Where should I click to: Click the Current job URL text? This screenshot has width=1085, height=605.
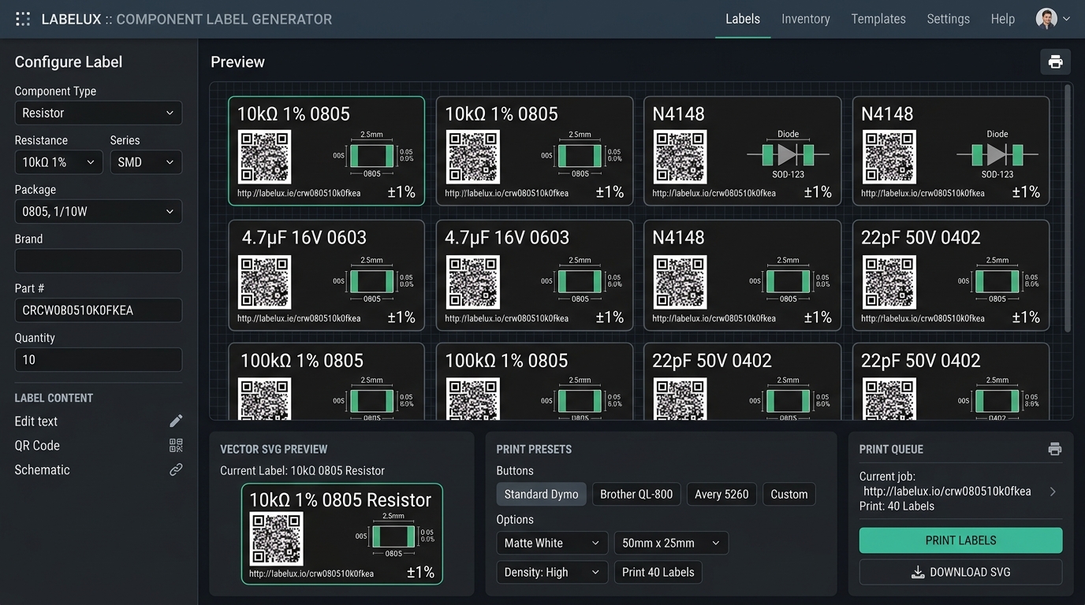(947, 492)
